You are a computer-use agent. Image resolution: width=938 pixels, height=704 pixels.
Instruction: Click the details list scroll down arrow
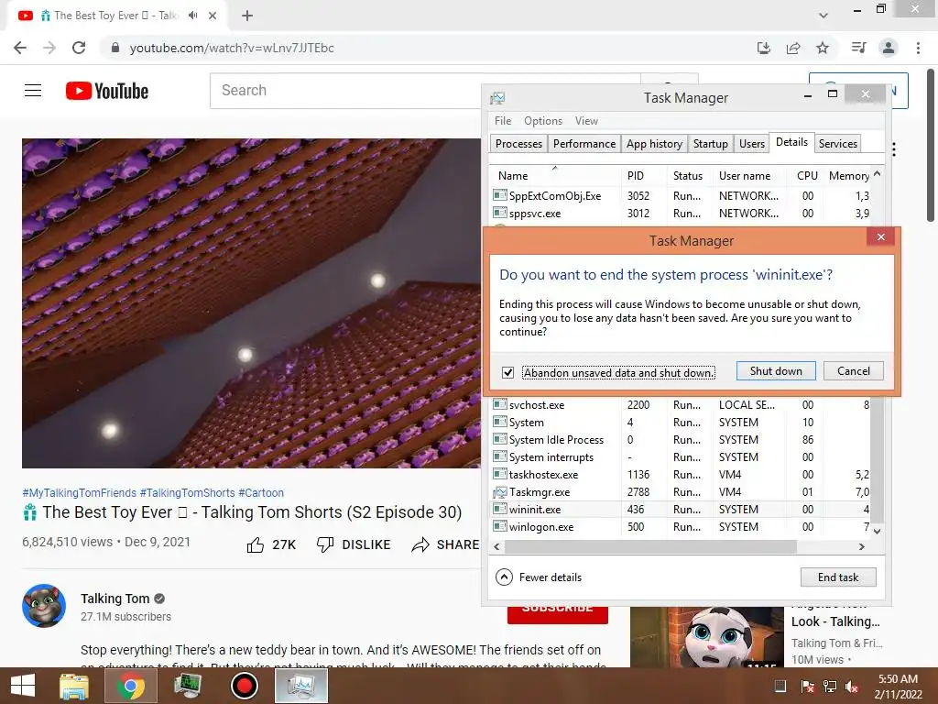(x=877, y=531)
